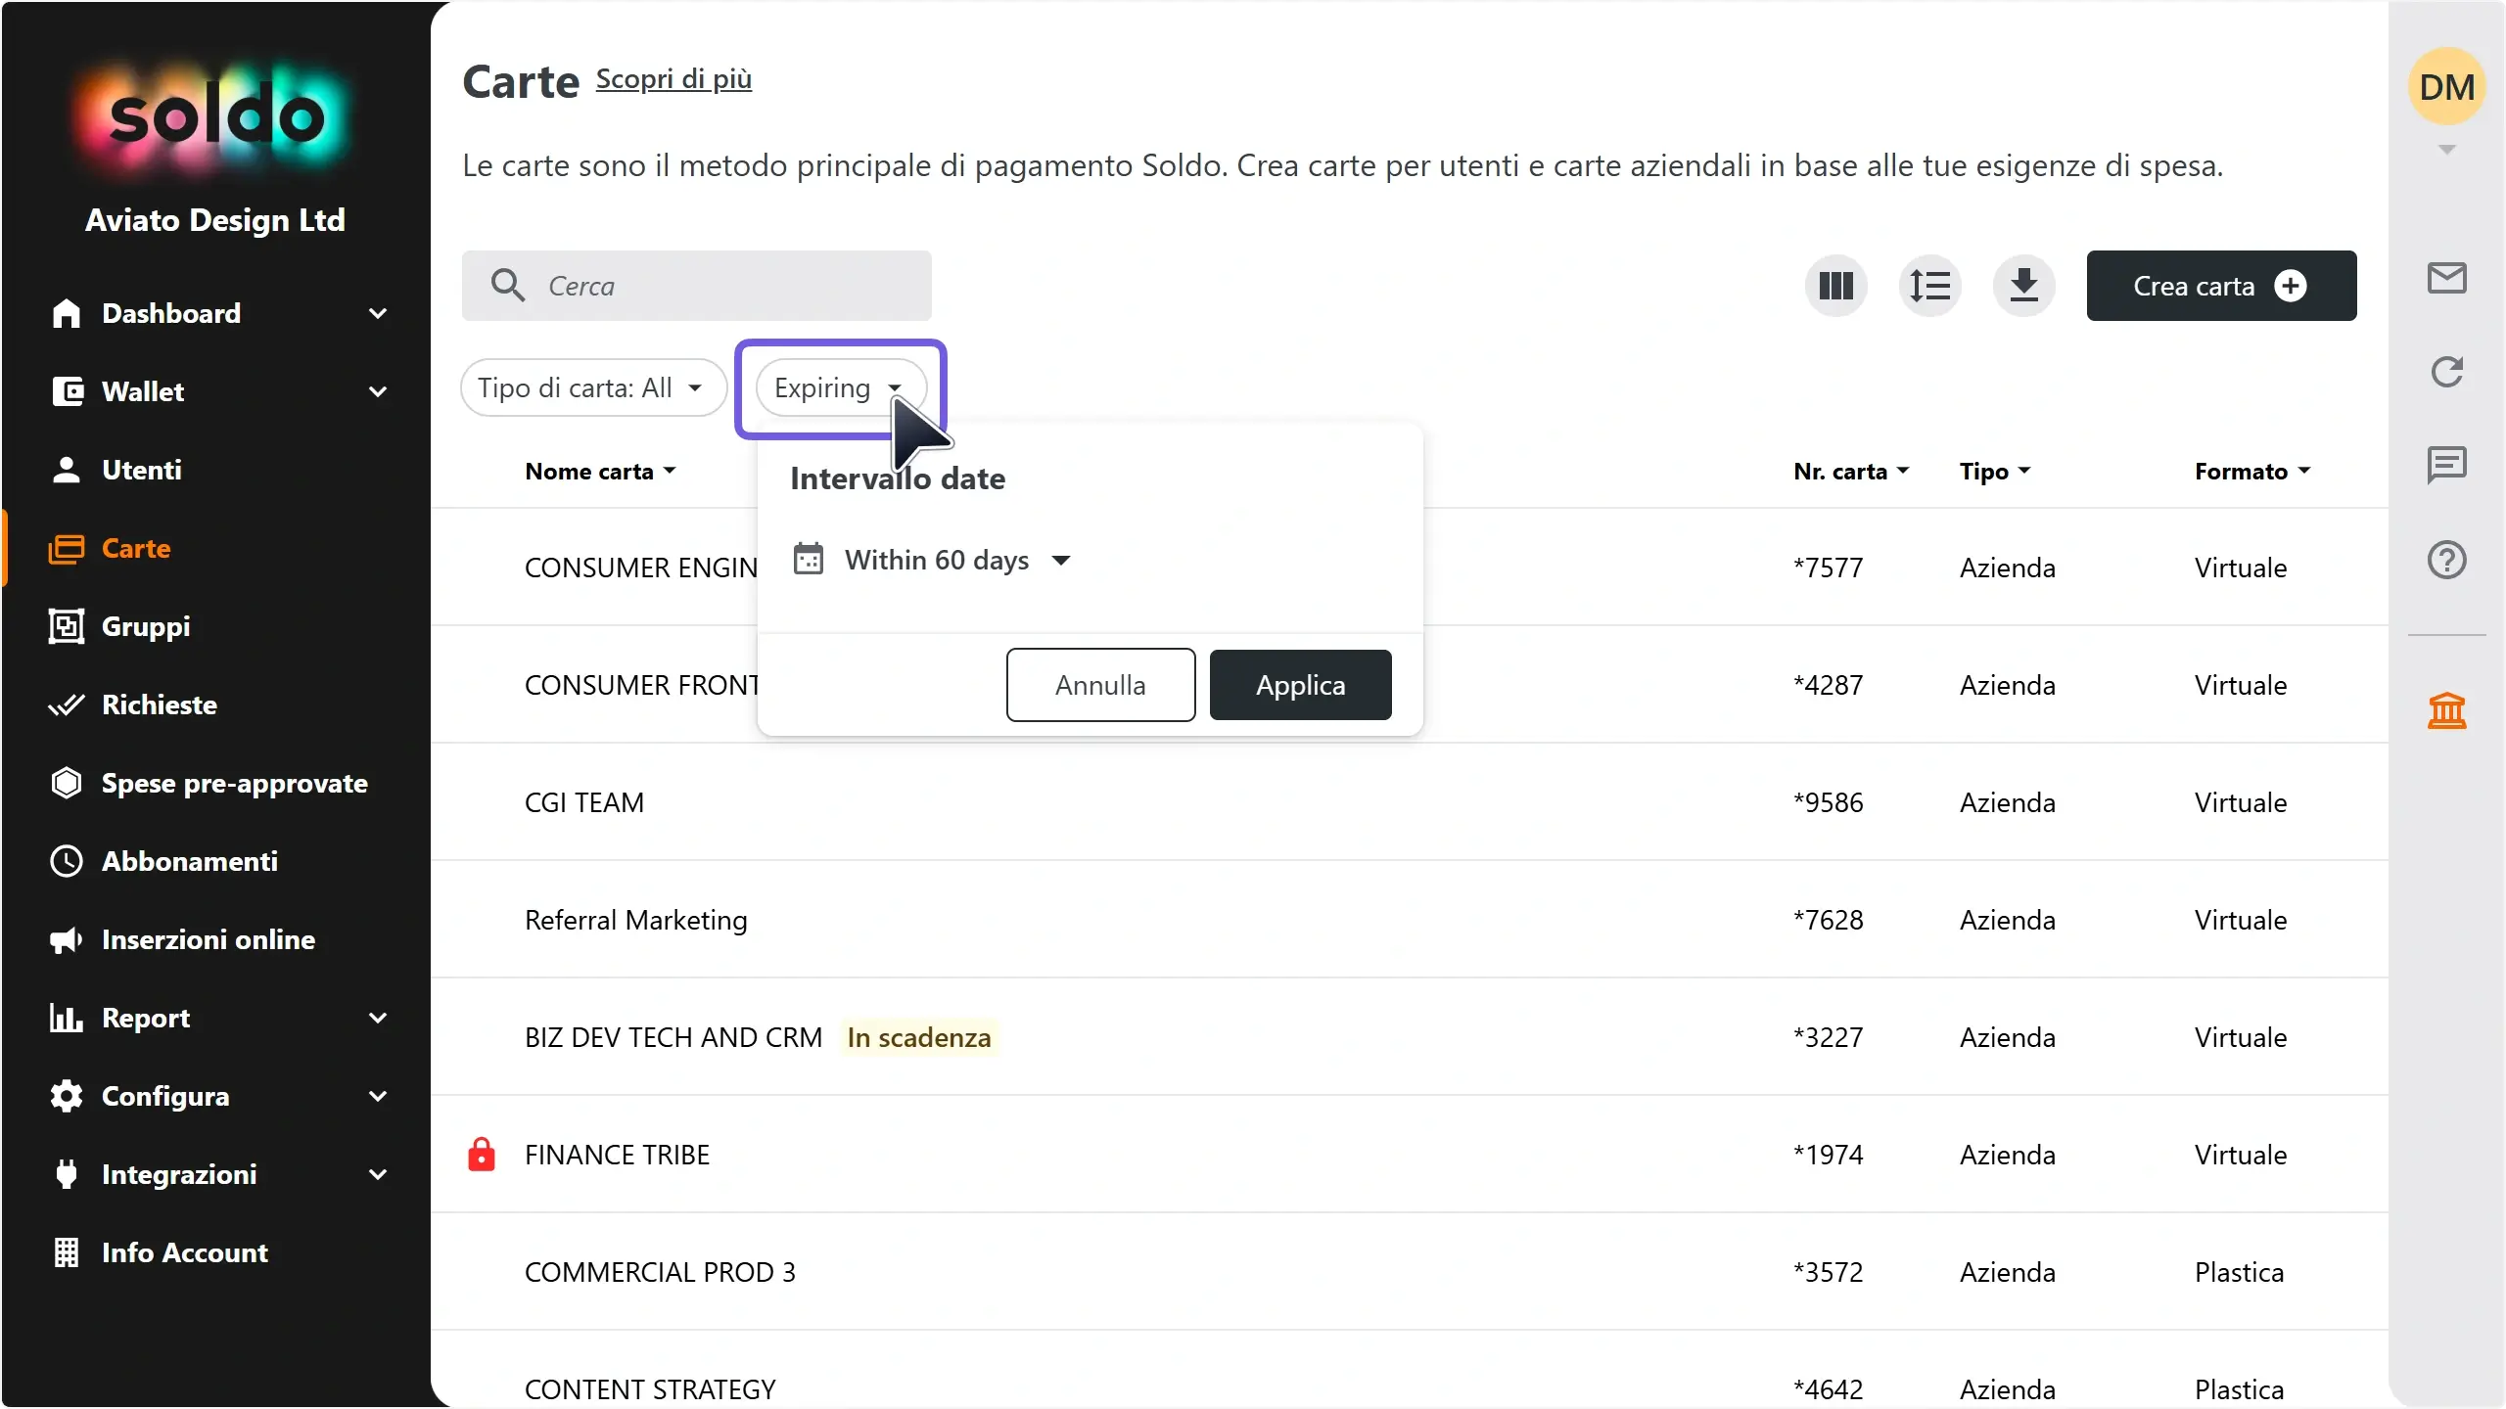Expand the Configura menu chevron

point(378,1096)
